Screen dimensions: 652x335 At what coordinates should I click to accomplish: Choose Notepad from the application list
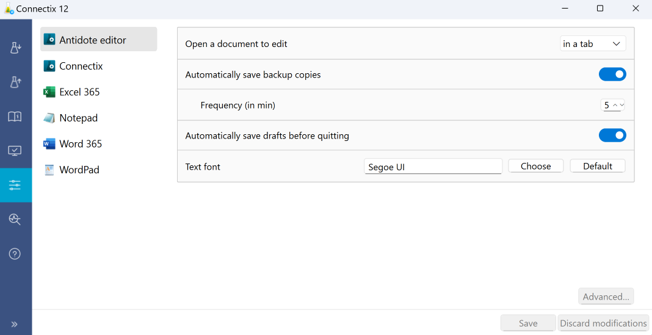click(78, 118)
